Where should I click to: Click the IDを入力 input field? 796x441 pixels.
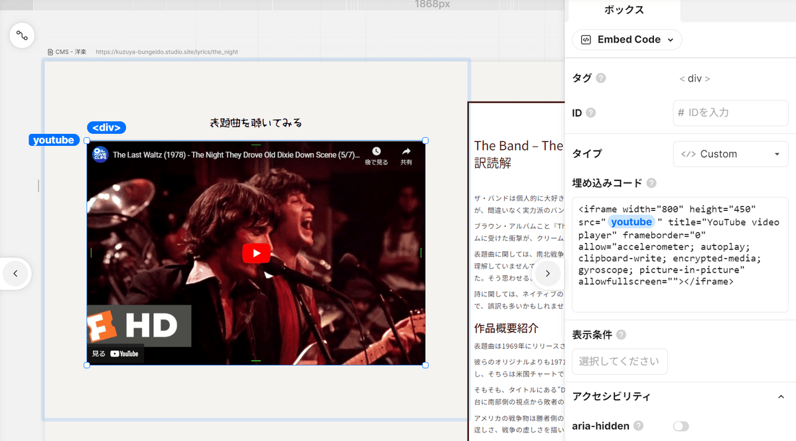pyautogui.click(x=730, y=113)
